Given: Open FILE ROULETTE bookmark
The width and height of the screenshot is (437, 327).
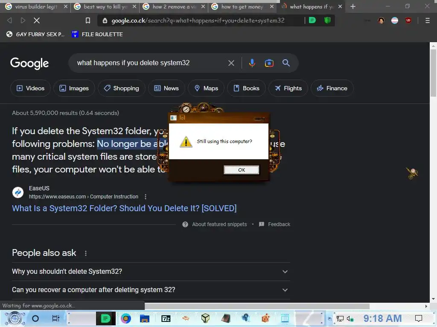Looking at the screenshot, I should coord(97,34).
